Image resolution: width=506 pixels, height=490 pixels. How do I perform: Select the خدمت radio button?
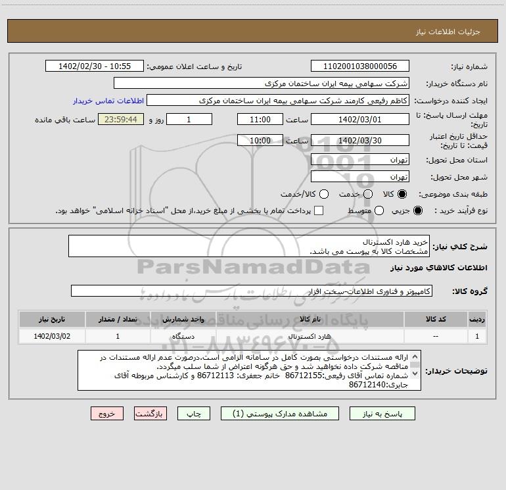(368, 194)
